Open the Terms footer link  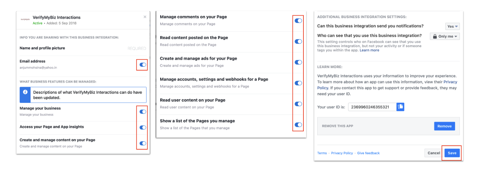pos(322,153)
